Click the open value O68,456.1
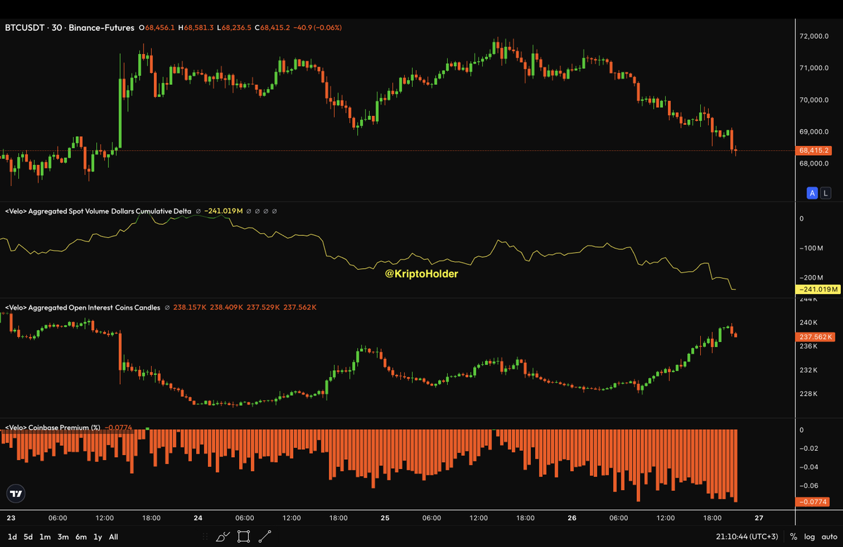Screen dimensions: 843x547 click(157, 27)
